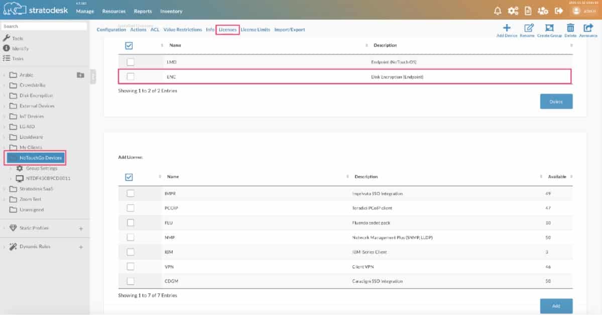Check the VPN license checkbox
Image resolution: width=602 pixels, height=315 pixels.
(x=131, y=267)
